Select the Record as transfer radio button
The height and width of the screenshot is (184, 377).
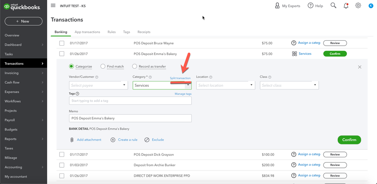pos(134,66)
